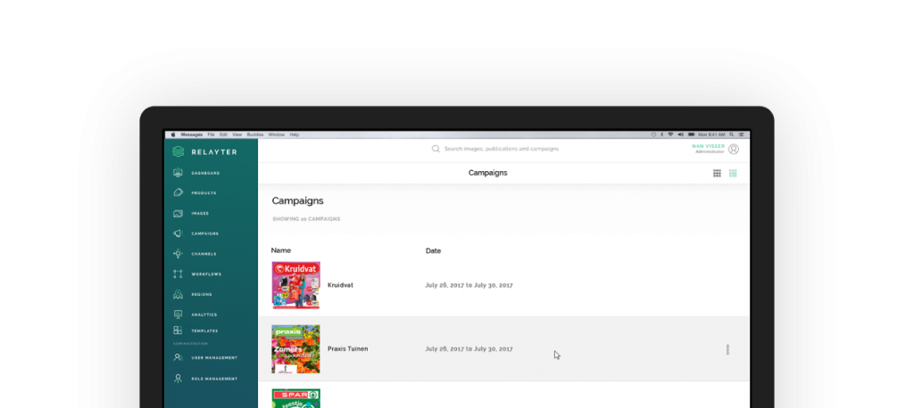Click the Bluetooth menu bar icon
This screenshot has width=914, height=408.
661,135
